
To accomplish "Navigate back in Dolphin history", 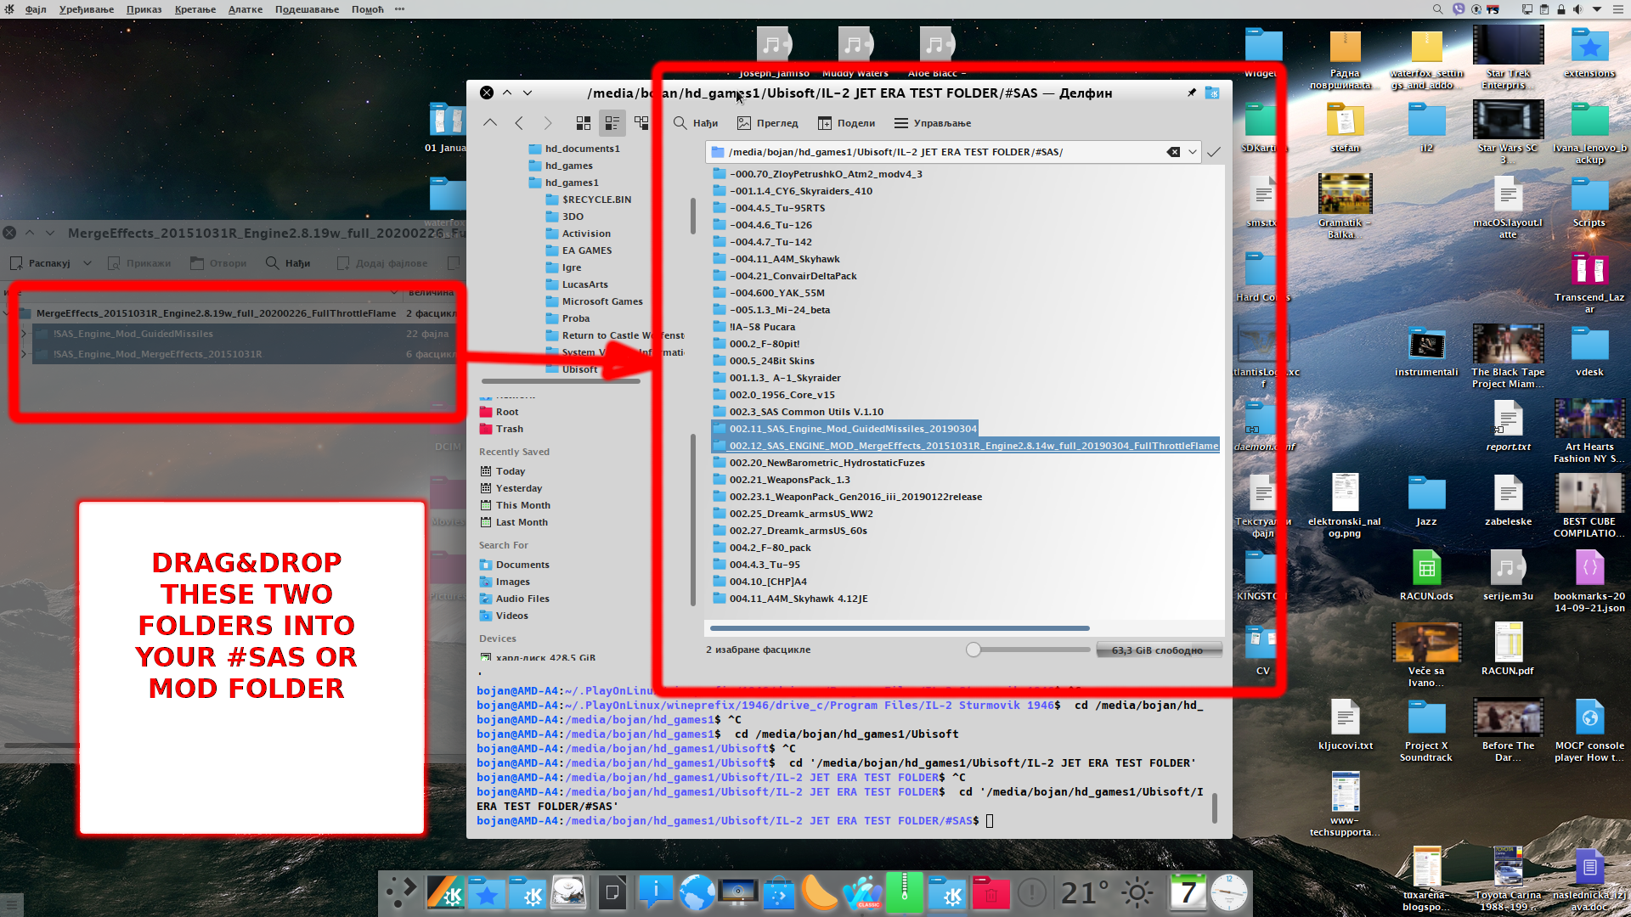I will (x=519, y=123).
